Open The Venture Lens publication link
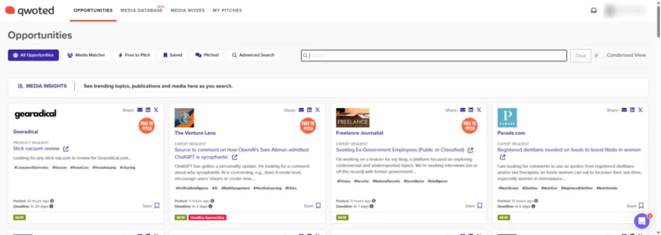The height and width of the screenshot is (235, 661). click(x=195, y=133)
